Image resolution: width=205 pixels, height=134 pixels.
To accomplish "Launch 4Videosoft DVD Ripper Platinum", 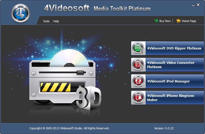I will click(168, 48).
